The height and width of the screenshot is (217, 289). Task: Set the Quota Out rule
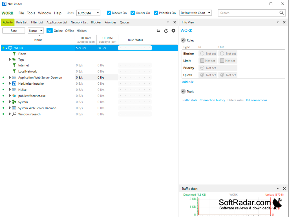[x=228, y=75]
